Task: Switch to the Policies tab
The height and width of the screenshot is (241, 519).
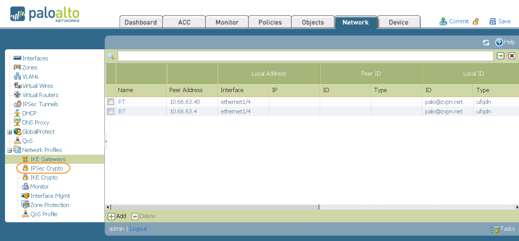Action: pyautogui.click(x=270, y=22)
